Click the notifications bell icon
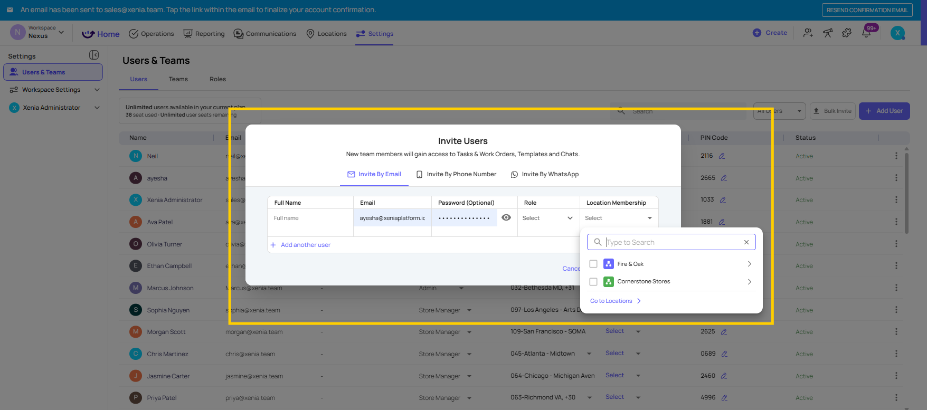Screen dimensions: 927x410 coord(866,33)
